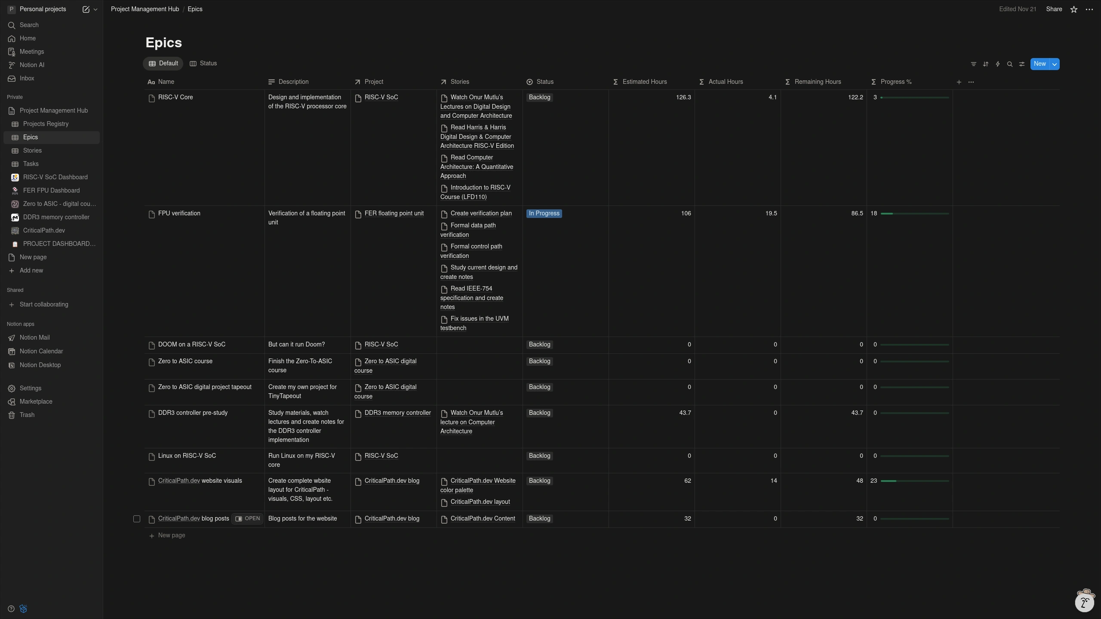
Task: Click the filter icon in the database toolbar
Action: [x=973, y=64]
